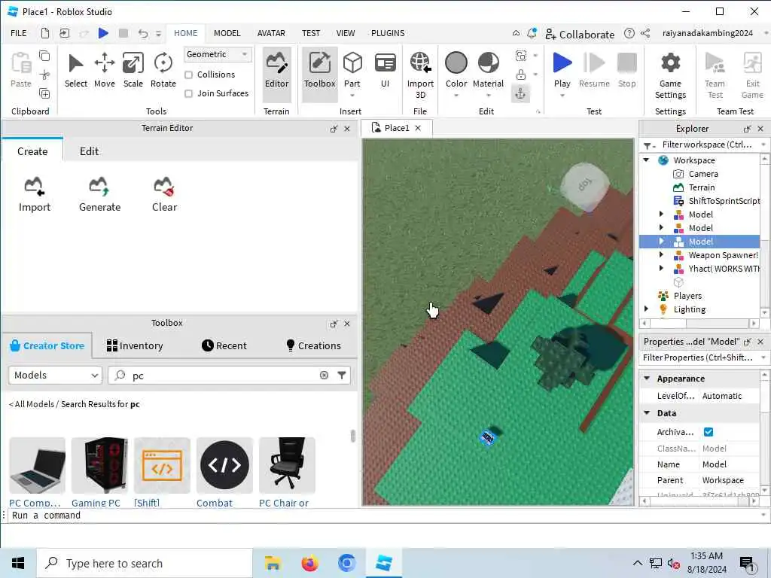Open Play button dropdown arrow
This screenshot has height=578, width=771.
tap(562, 96)
